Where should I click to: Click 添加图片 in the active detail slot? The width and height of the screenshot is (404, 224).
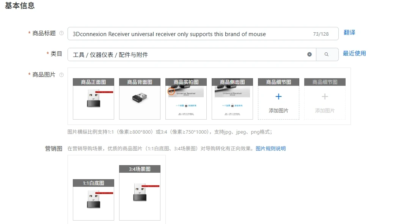coord(278,110)
